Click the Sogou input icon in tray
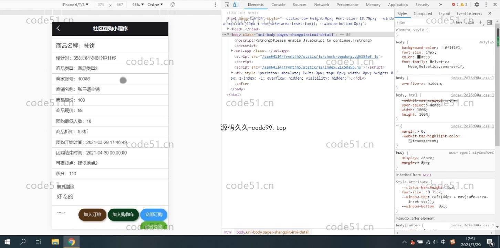The width and height of the screenshot is (500, 248). (x=452, y=242)
